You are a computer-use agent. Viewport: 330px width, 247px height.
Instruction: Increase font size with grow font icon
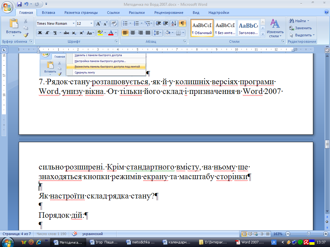click(98, 23)
